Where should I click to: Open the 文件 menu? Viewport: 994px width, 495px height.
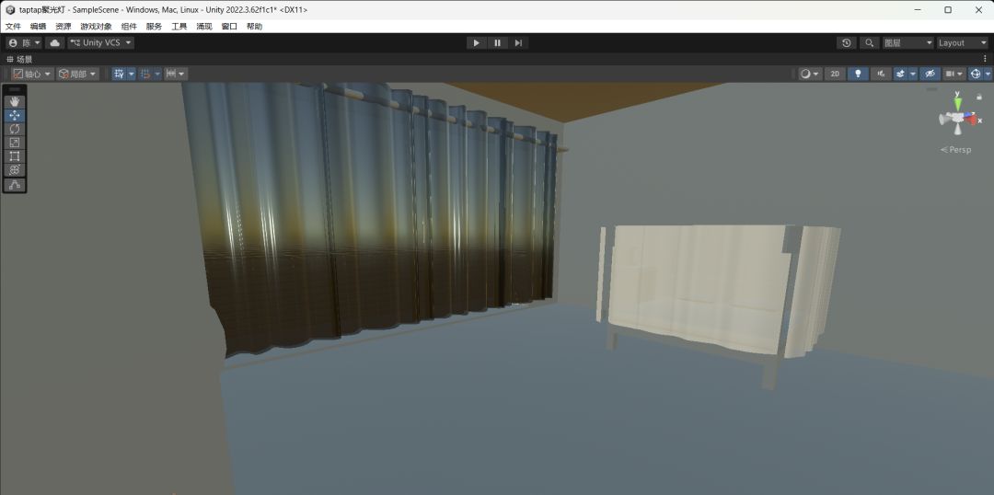[13, 27]
